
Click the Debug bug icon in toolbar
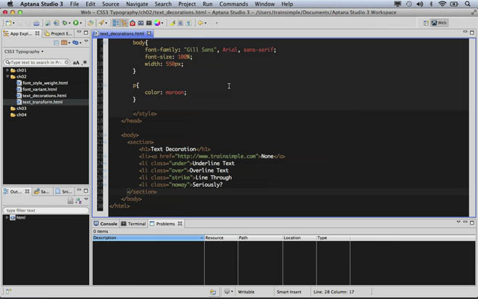(64, 23)
